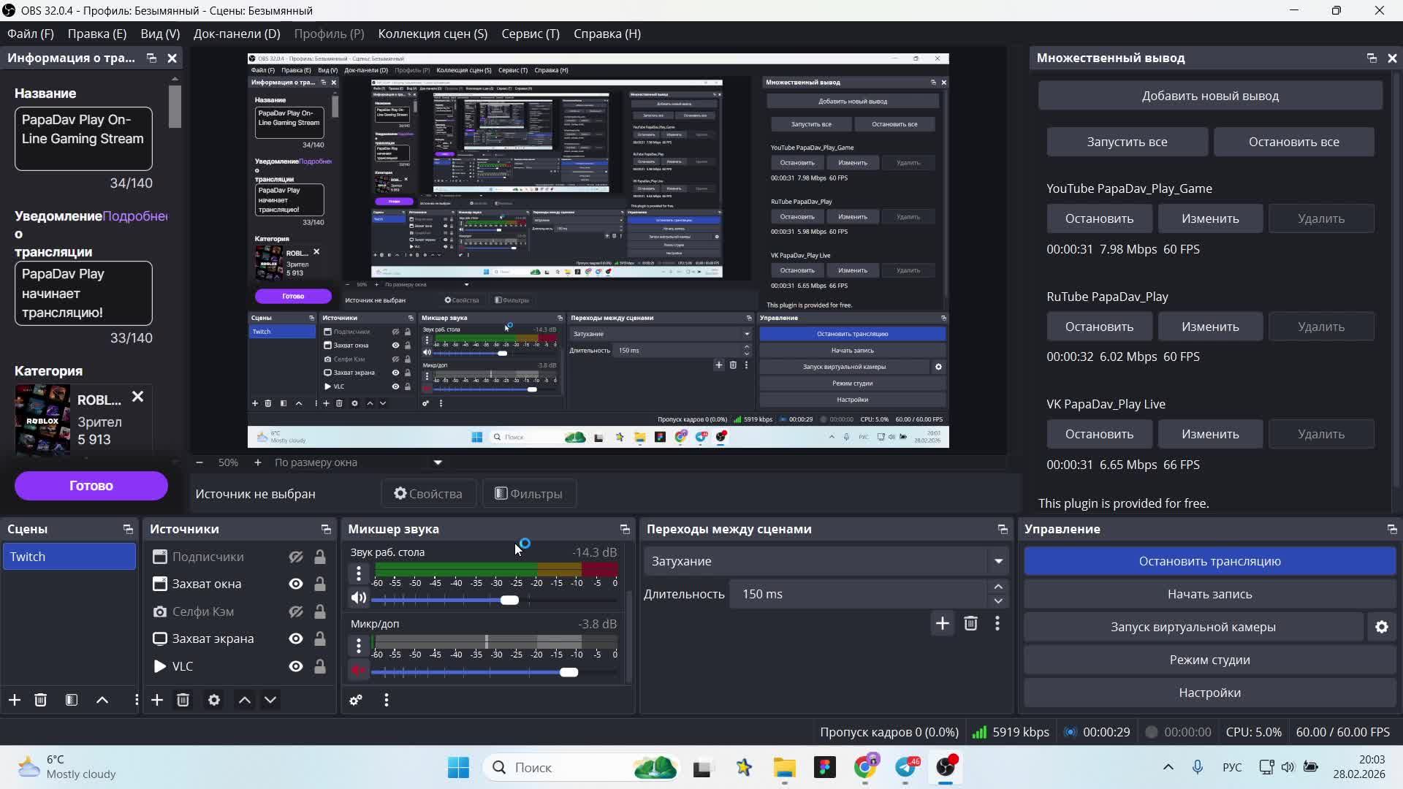Open the preview scaling dropdown
Screen dimensions: 1403x789
tap(438, 462)
